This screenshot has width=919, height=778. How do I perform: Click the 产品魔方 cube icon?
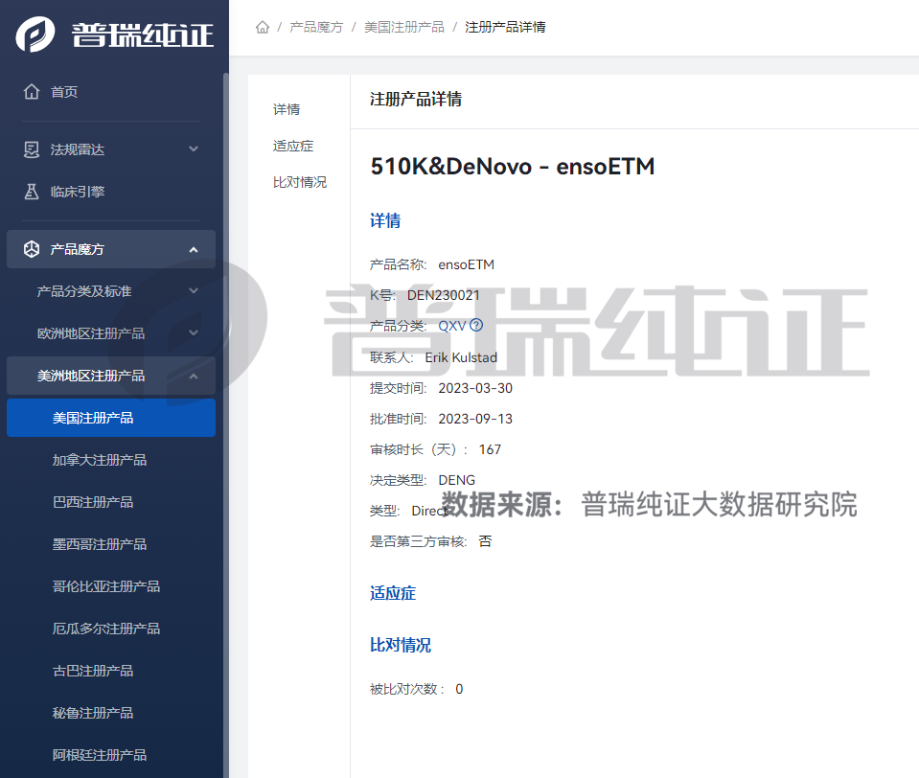(x=32, y=249)
